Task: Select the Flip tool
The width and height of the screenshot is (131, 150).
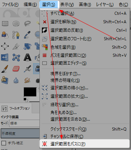Action: (x=5, y=58)
